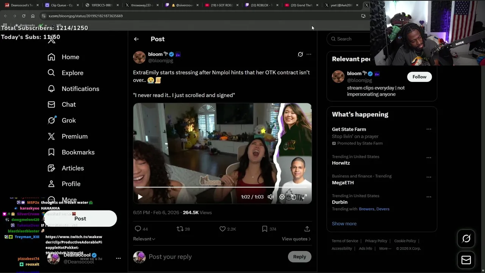
Task: Open options for Durbin trend
Action: (429, 197)
